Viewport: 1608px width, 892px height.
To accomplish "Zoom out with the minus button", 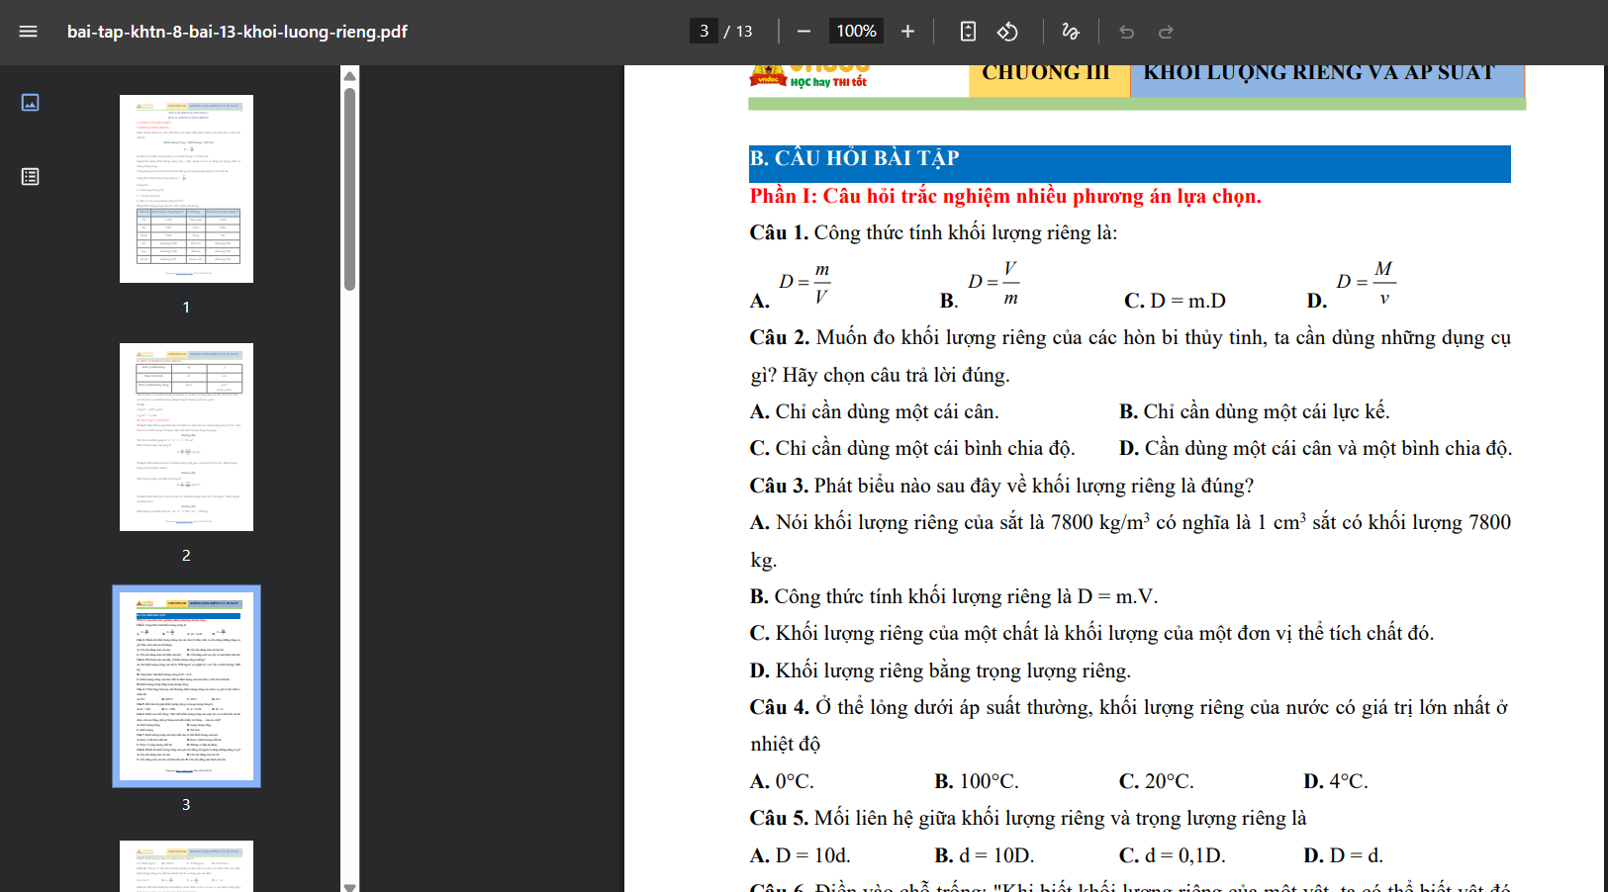I will (804, 32).
